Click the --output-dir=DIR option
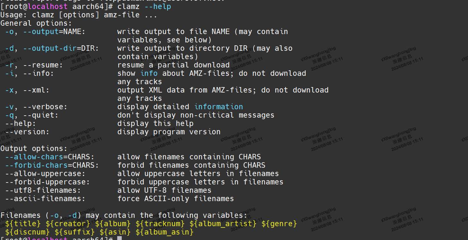 point(61,48)
